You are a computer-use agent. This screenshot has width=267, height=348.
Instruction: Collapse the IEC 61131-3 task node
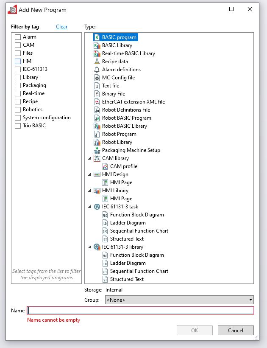coord(89,207)
